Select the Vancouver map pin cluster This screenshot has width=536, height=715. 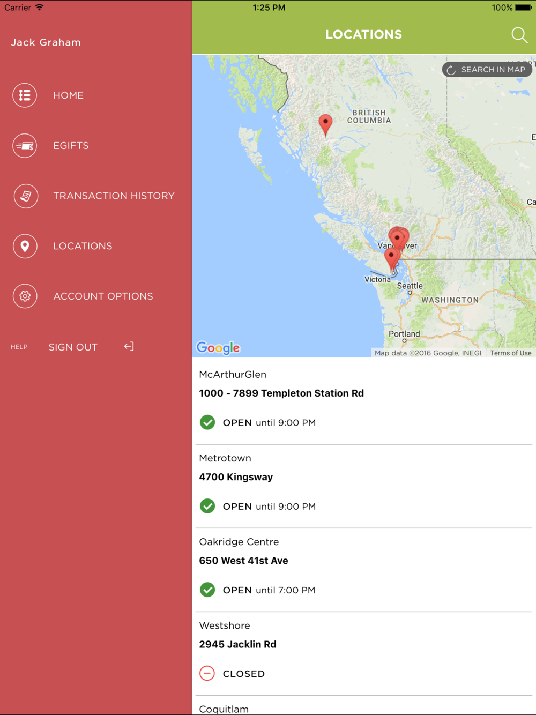(399, 239)
